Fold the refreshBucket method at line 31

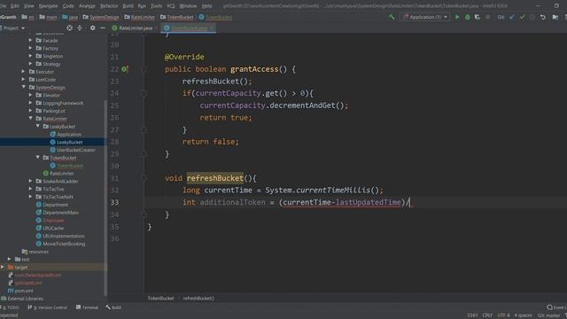144,178
